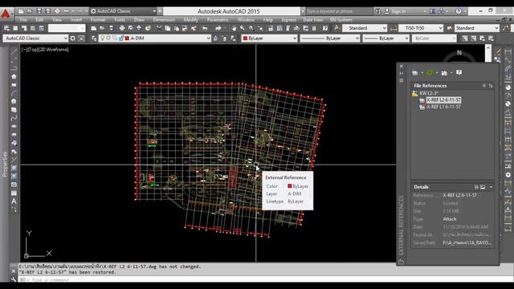Toggle list view in File References header
The height and width of the screenshot is (289, 514).
(x=483, y=86)
